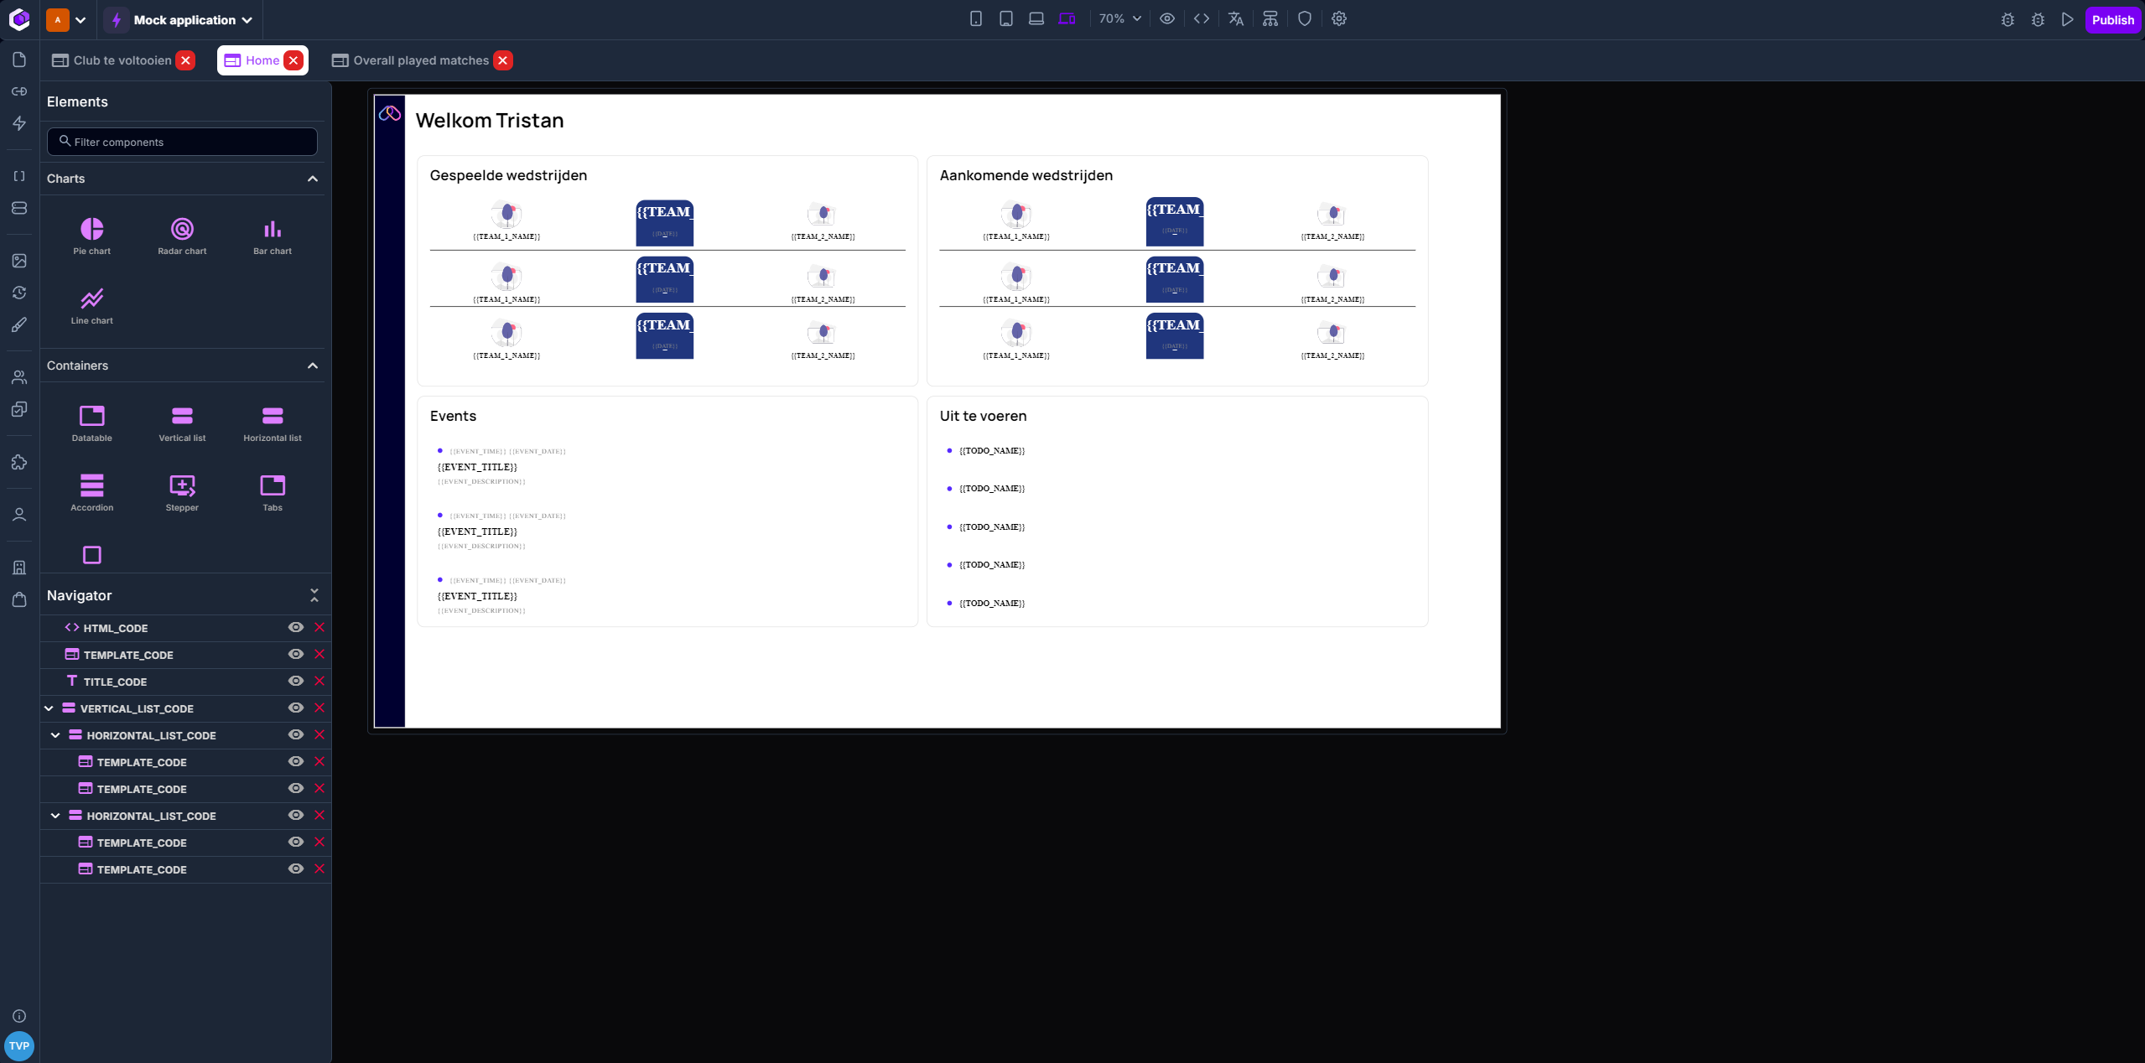Image resolution: width=2145 pixels, height=1063 pixels.
Task: Click the translation language icon
Action: point(1235,18)
